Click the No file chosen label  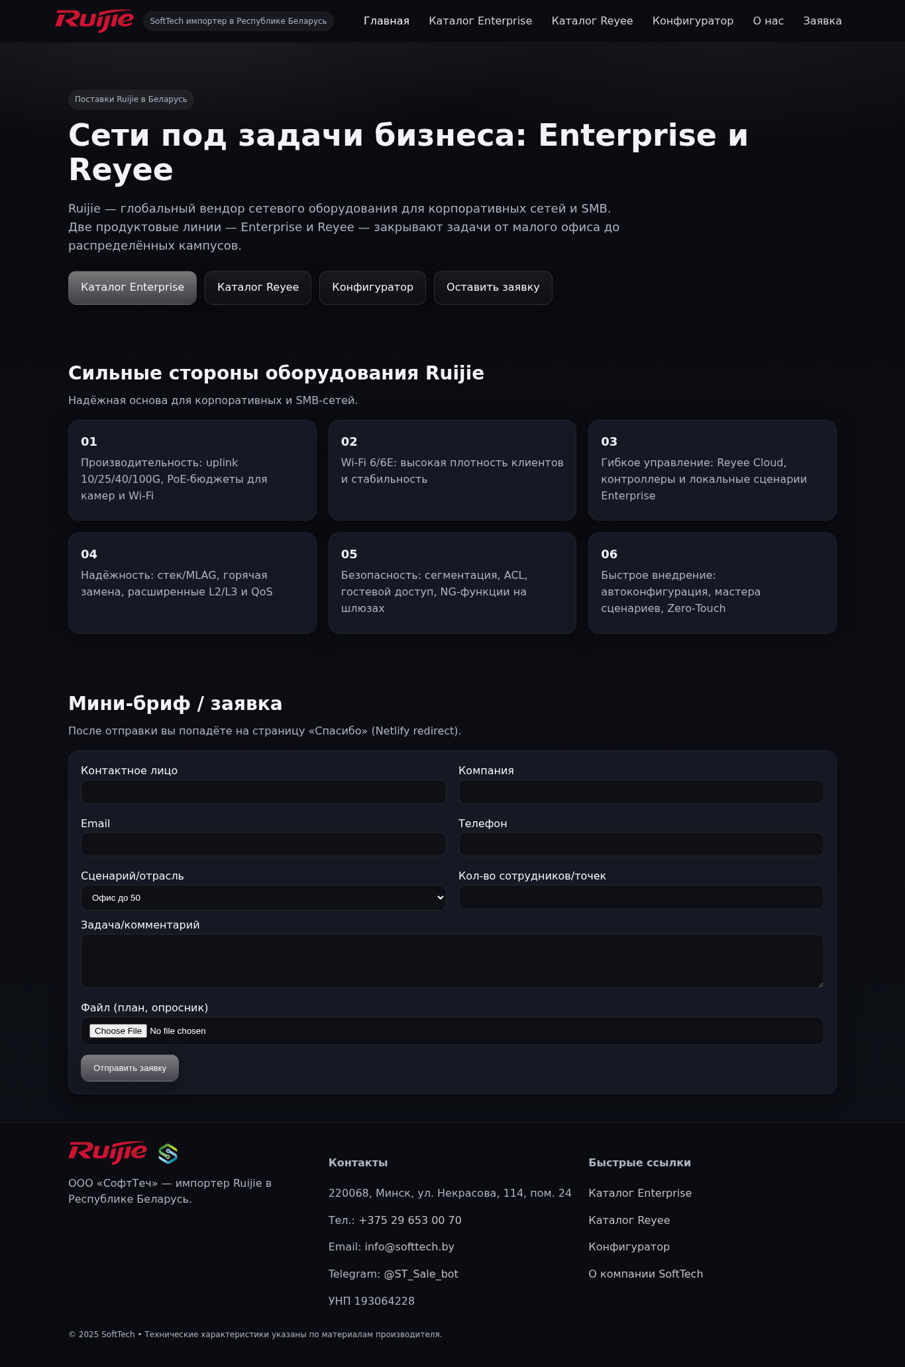pyautogui.click(x=178, y=1031)
